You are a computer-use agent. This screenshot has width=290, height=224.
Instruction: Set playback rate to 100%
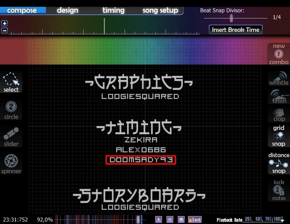point(278,219)
